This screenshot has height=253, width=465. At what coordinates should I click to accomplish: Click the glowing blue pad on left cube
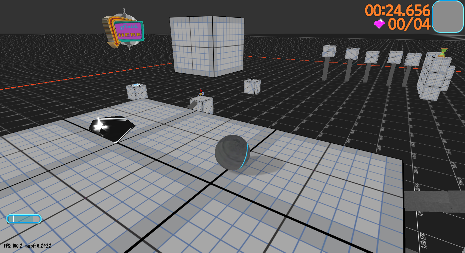(x=137, y=85)
